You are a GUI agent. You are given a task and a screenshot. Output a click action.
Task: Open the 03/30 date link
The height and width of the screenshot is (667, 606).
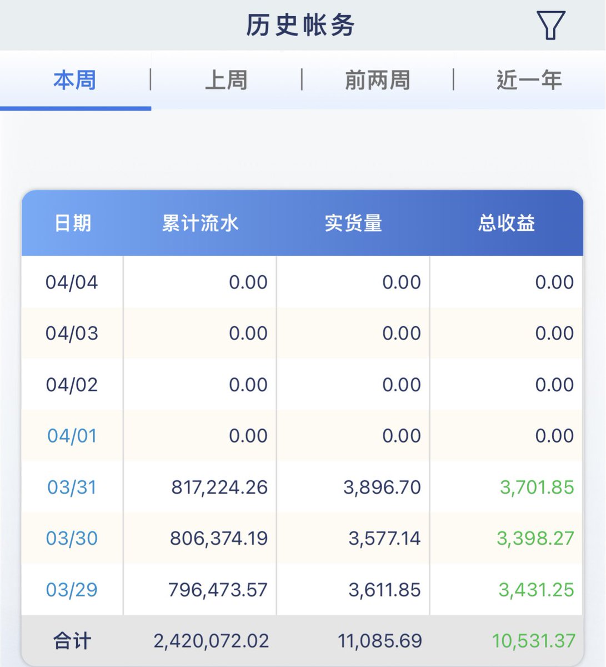point(72,539)
